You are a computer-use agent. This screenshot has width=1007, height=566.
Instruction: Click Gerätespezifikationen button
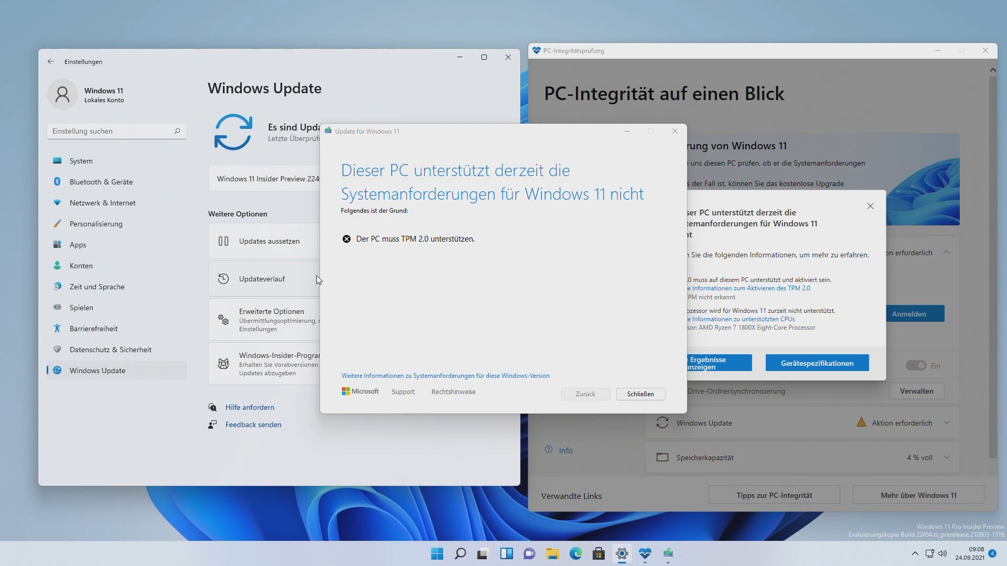click(817, 363)
